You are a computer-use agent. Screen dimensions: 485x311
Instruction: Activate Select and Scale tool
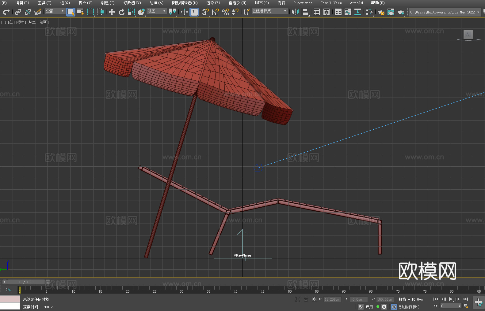tap(132, 12)
